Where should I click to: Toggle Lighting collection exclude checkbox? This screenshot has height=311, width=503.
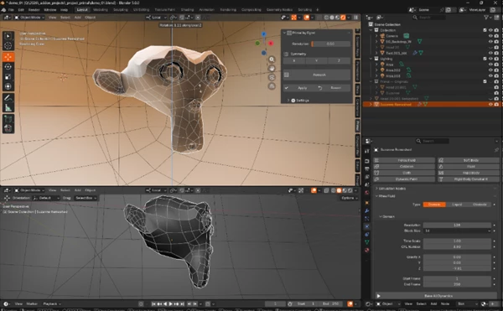(485, 59)
